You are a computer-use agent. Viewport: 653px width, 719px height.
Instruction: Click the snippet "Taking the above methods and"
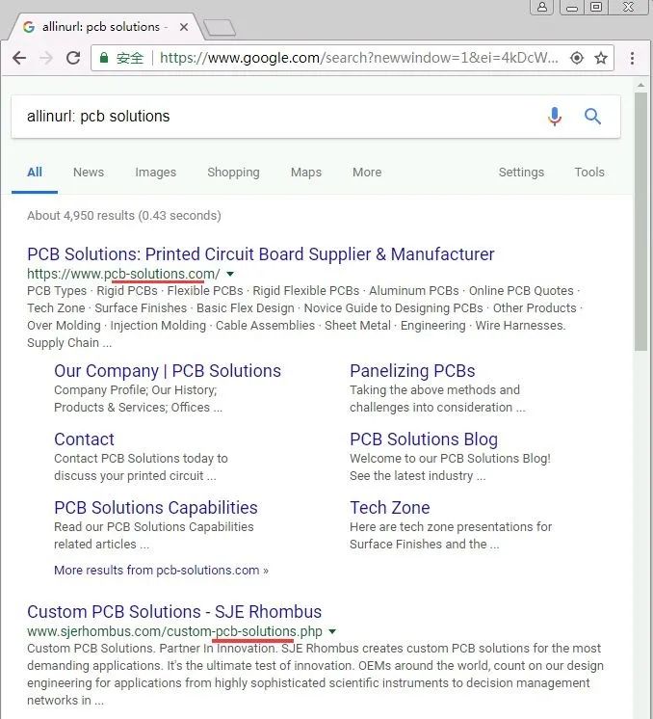coord(434,390)
